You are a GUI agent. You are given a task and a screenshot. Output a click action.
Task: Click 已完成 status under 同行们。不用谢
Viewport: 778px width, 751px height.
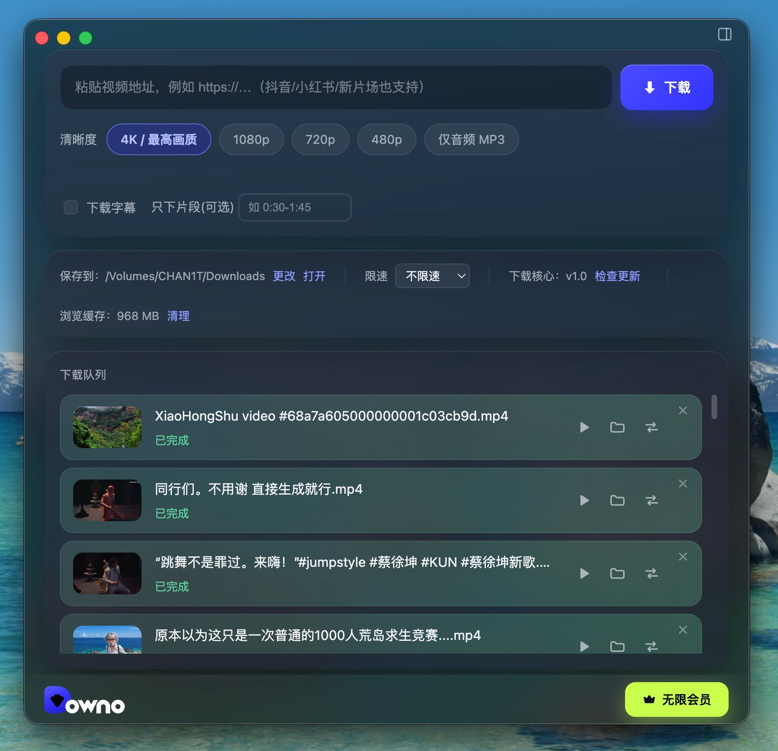[x=172, y=513]
